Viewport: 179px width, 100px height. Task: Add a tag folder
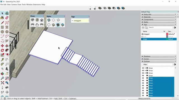tap(146, 27)
